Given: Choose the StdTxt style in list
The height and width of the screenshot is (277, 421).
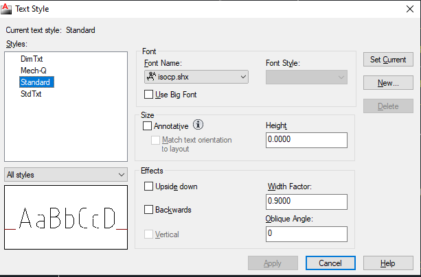Looking at the screenshot, I should pyautogui.click(x=31, y=93).
